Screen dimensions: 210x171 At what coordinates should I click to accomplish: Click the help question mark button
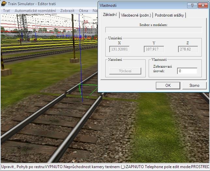click(x=192, y=6)
